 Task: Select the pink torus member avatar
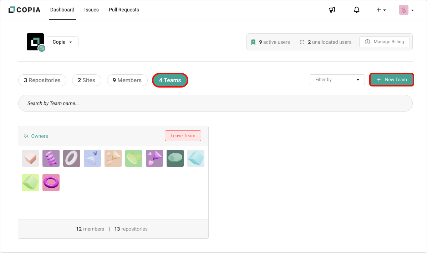51,183
